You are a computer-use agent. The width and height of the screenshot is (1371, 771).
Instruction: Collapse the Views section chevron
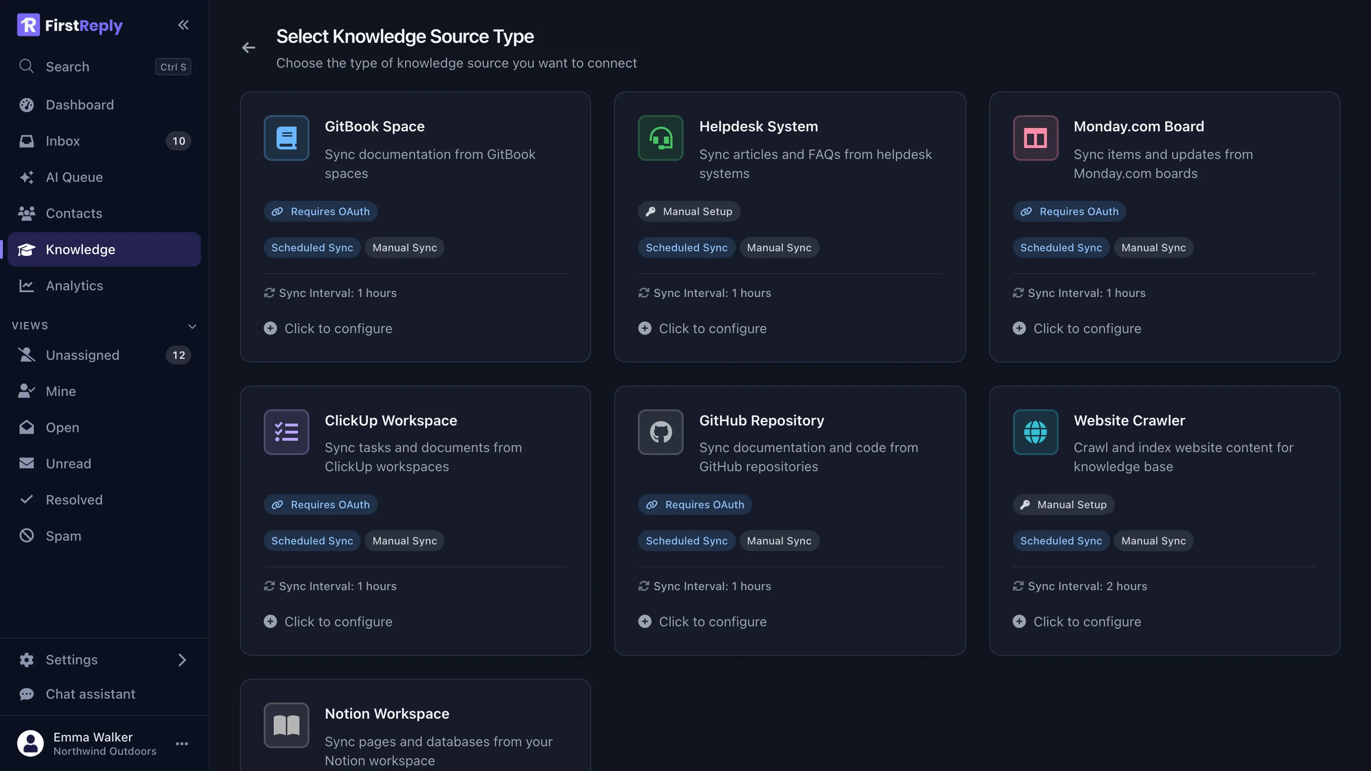pyautogui.click(x=192, y=326)
